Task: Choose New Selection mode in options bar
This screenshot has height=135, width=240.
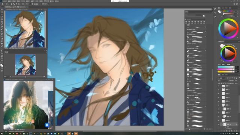Action: pos(12,4)
